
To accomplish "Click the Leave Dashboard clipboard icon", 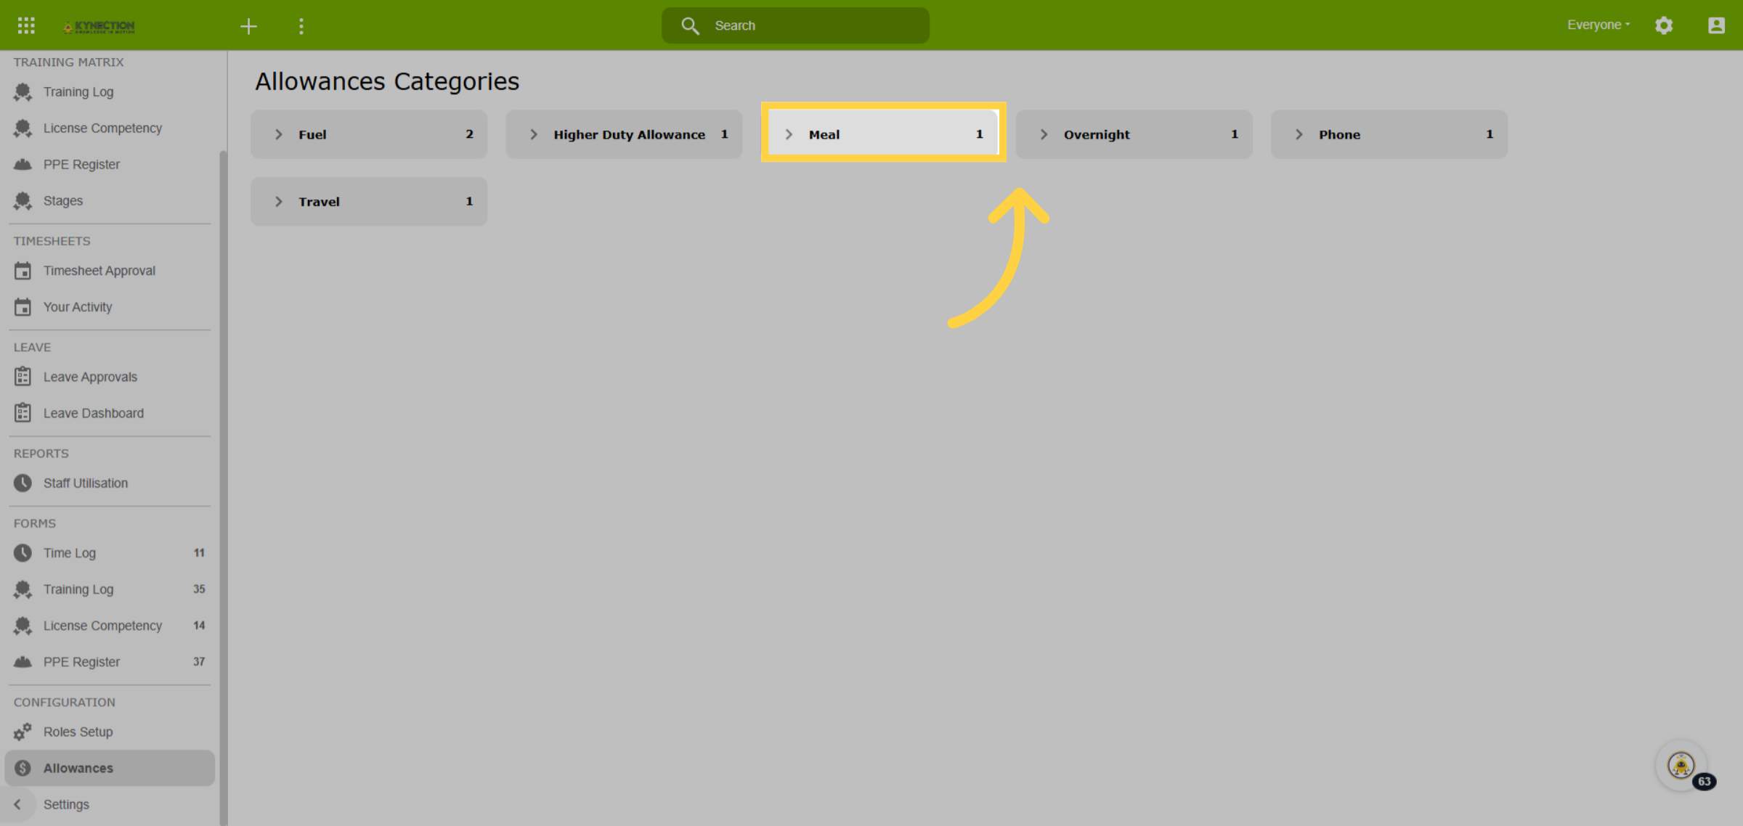I will pyautogui.click(x=23, y=413).
